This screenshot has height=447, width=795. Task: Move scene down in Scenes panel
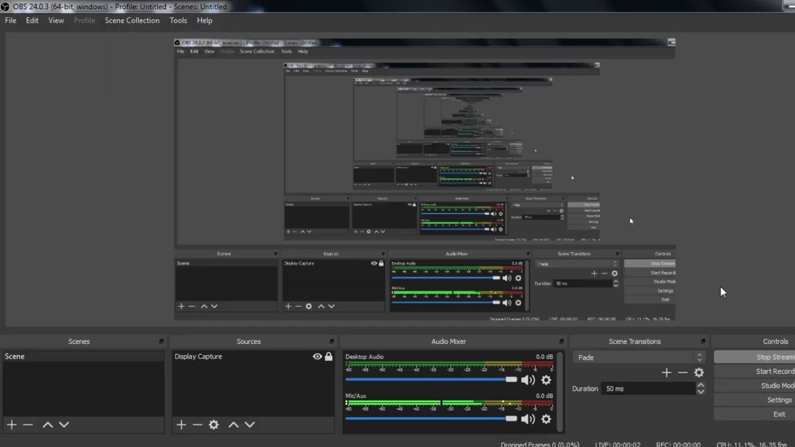tap(63, 425)
